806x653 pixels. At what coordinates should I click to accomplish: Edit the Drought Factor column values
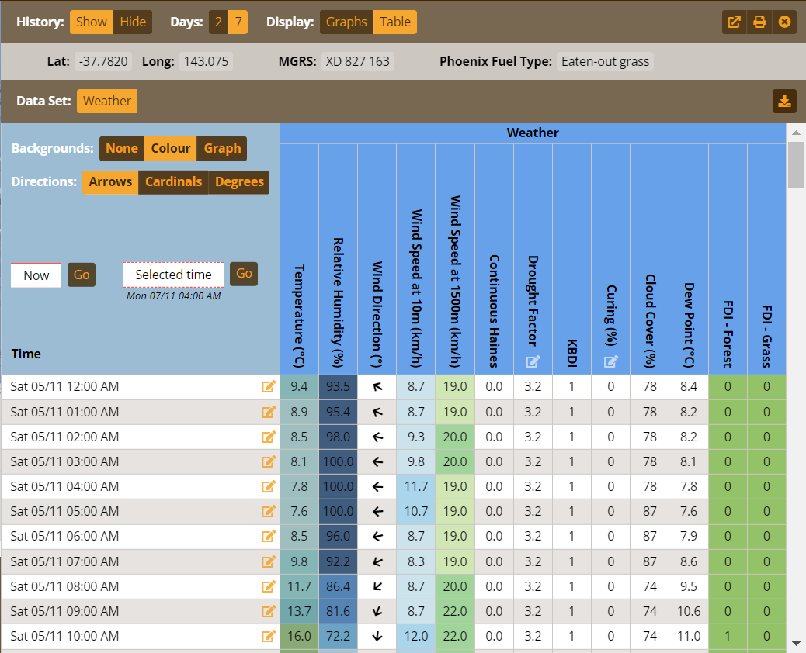533,361
